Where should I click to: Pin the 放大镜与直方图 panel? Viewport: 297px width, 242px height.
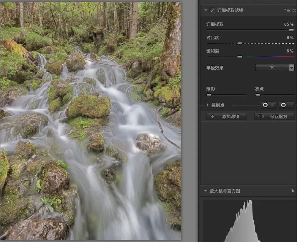[293, 191]
